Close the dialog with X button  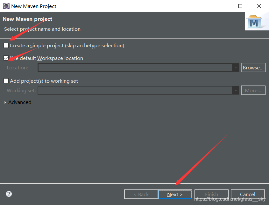[x=259, y=6]
